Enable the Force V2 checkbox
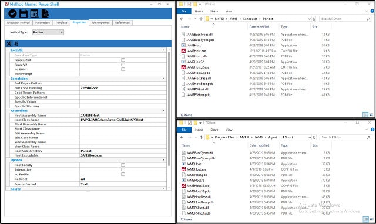Image resolution: width=376 pixels, height=224 pixels. 123,65
